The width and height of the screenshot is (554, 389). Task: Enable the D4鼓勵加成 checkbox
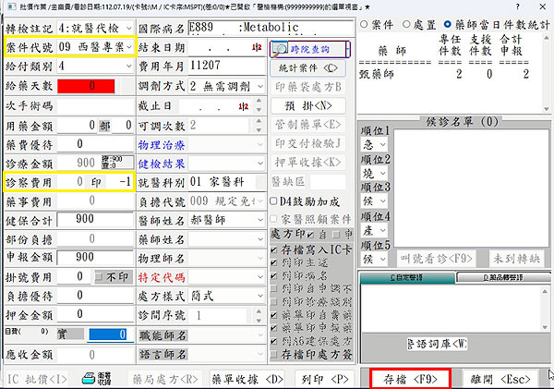(x=273, y=201)
